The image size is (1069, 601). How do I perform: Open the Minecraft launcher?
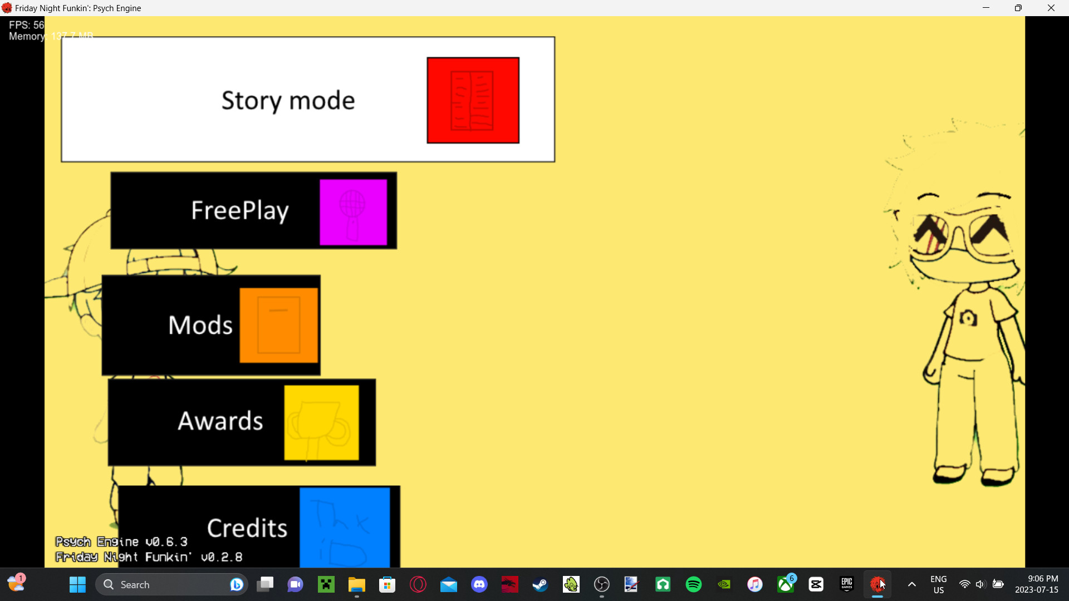pyautogui.click(x=326, y=584)
